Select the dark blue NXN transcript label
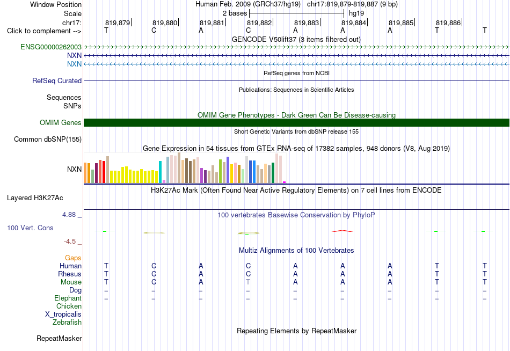 [74, 55]
